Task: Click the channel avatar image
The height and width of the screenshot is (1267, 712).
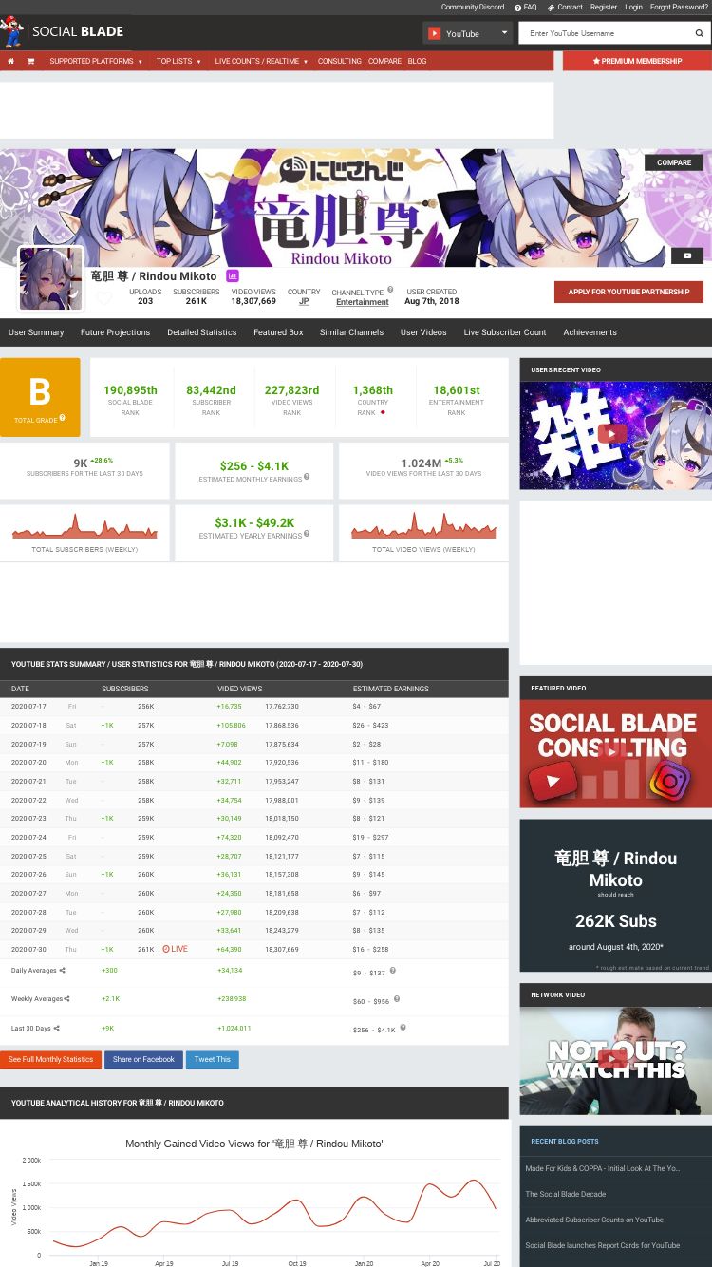Action: tap(50, 278)
